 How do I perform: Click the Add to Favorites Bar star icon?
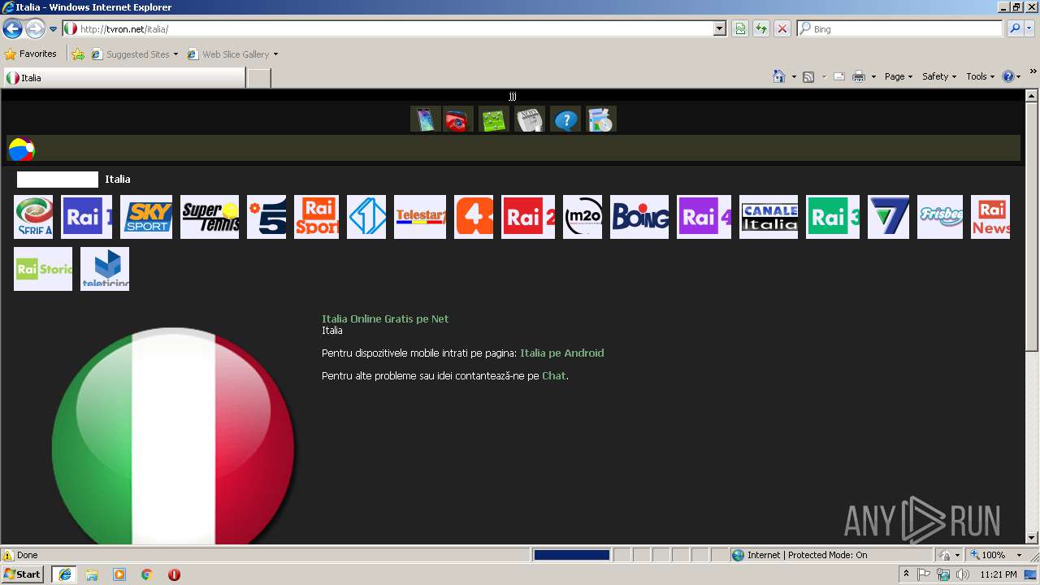[78, 54]
